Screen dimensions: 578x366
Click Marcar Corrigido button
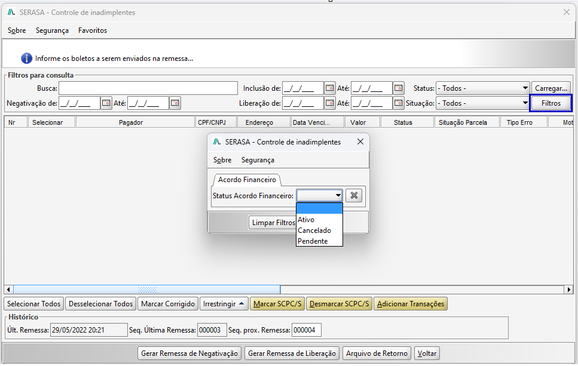tap(168, 304)
